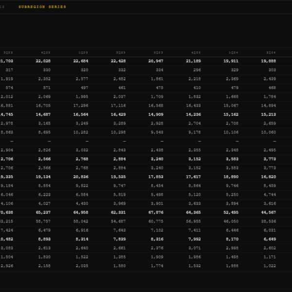Open the SUBREGION SERIES tab

[x=42, y=7]
